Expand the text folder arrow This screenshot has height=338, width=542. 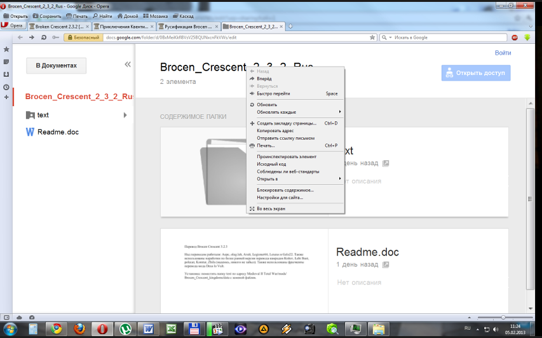click(125, 115)
